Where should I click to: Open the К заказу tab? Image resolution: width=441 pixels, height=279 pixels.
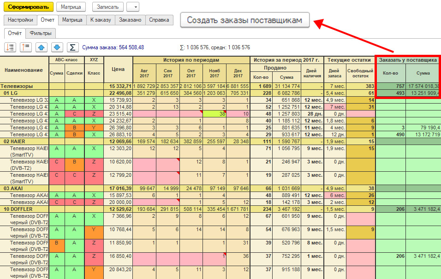click(100, 20)
